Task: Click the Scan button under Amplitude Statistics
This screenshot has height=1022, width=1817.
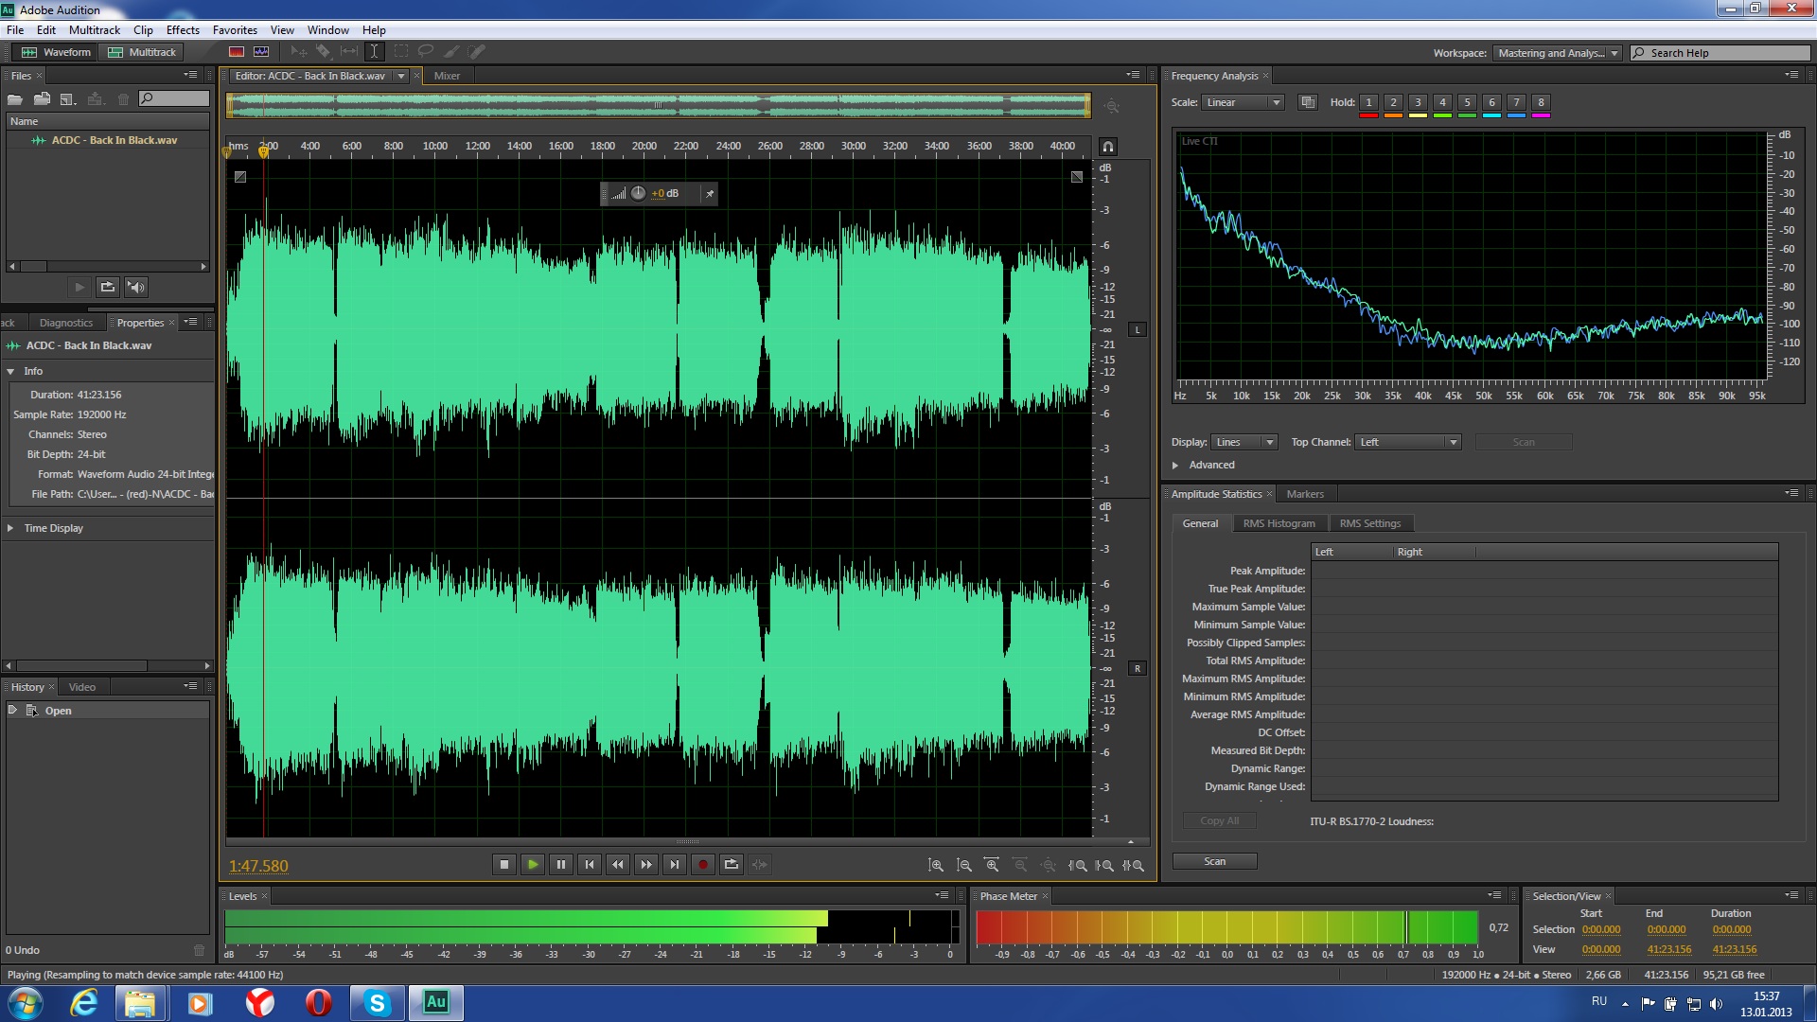Action: [1215, 861]
